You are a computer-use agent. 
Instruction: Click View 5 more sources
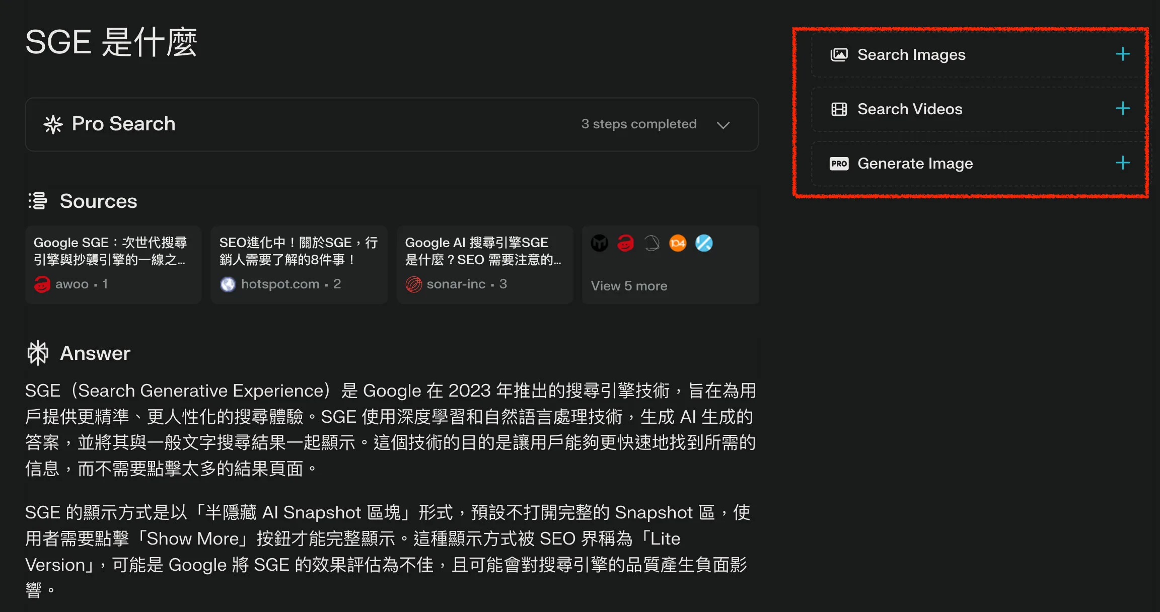click(671, 265)
